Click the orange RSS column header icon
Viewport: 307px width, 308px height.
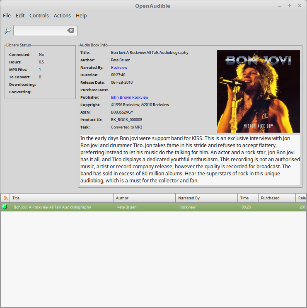[5, 198]
